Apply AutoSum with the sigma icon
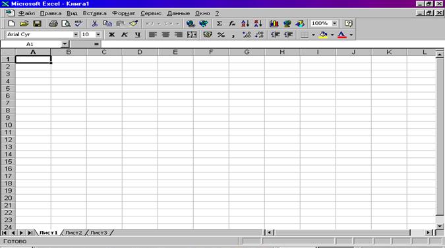Viewport: 445px width, 248px height. pos(219,24)
